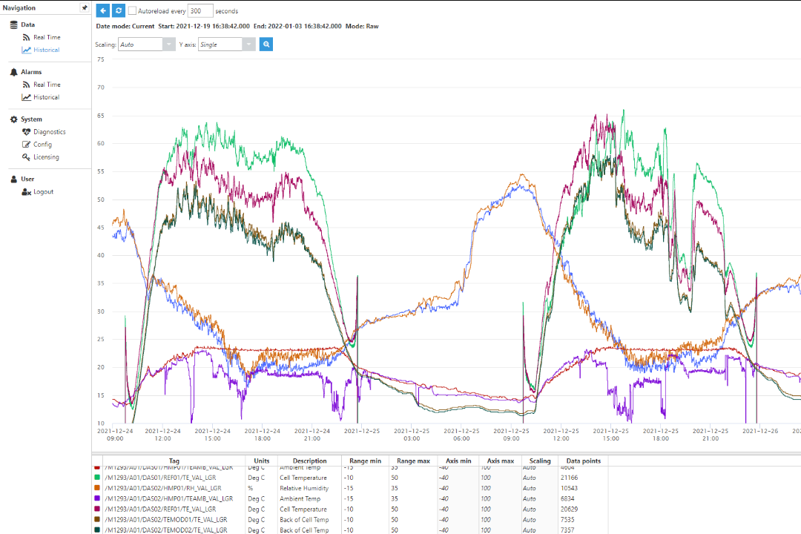Viewport: 801px width, 534px height.
Task: Open the Scaling dropdown set to Auto
Action: pos(147,44)
